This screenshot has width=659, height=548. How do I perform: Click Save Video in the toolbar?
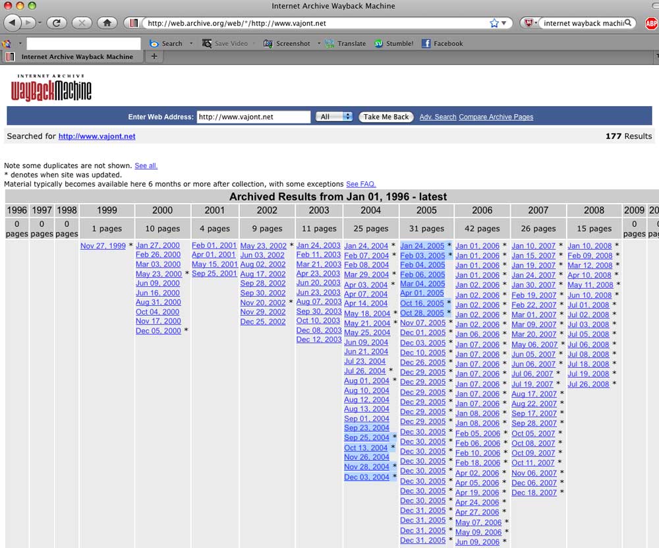[x=225, y=44]
